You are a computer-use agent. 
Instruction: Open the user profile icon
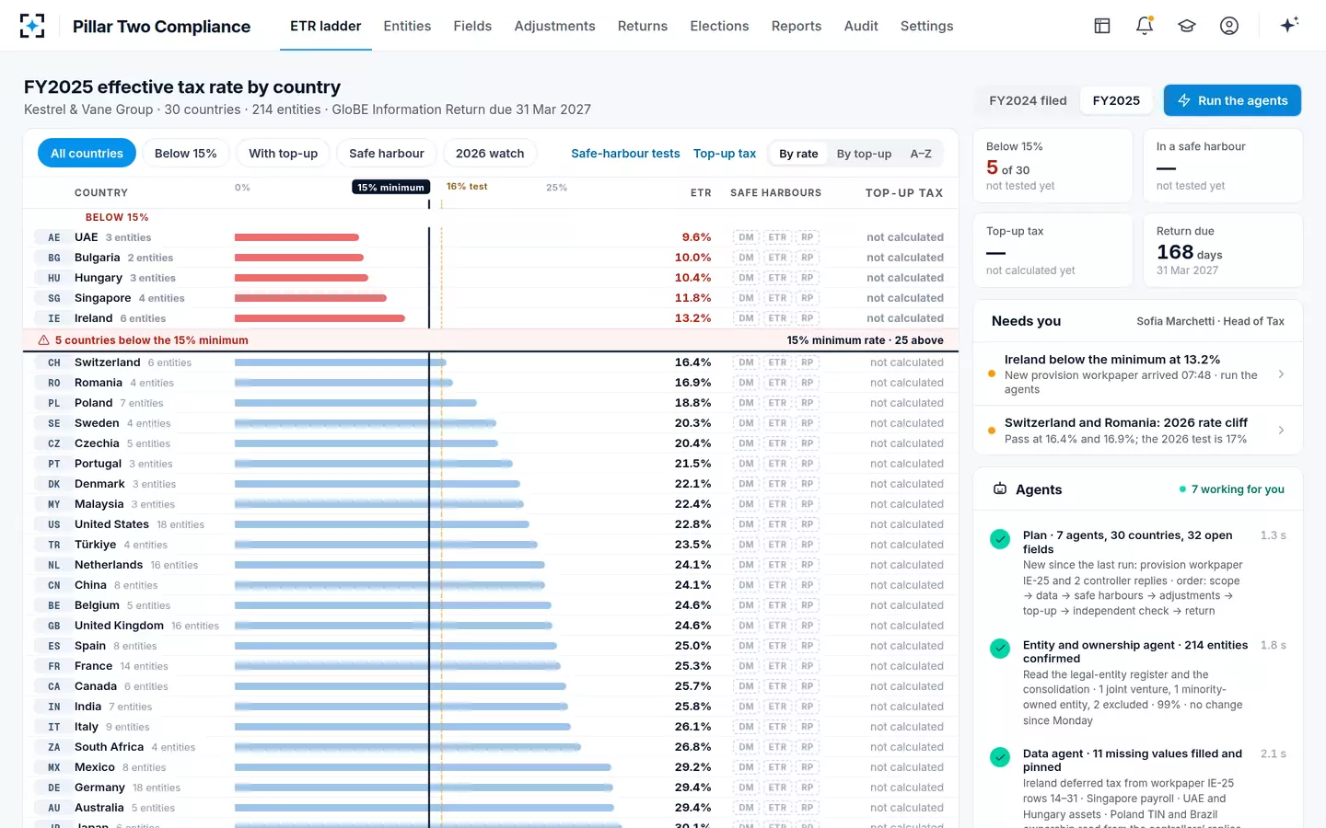(1229, 26)
